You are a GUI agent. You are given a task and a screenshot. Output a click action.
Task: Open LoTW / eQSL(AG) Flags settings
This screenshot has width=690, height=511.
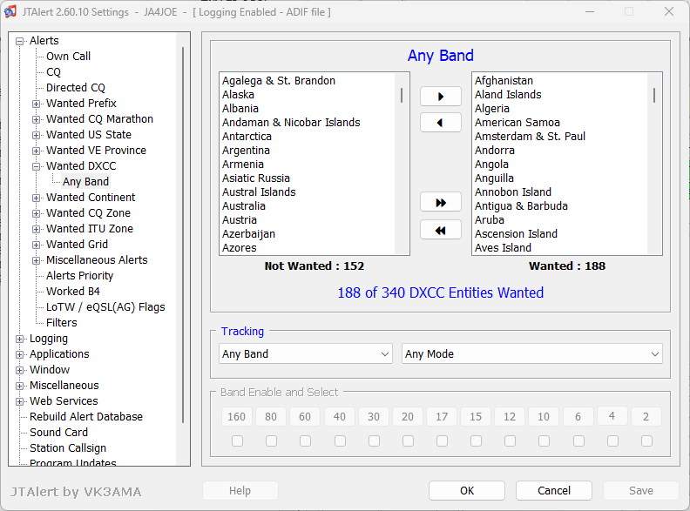coord(105,307)
